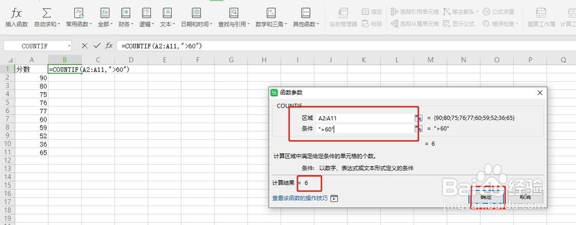Click the 条件 input field containing ">60"
The image size is (576, 225).
point(365,128)
